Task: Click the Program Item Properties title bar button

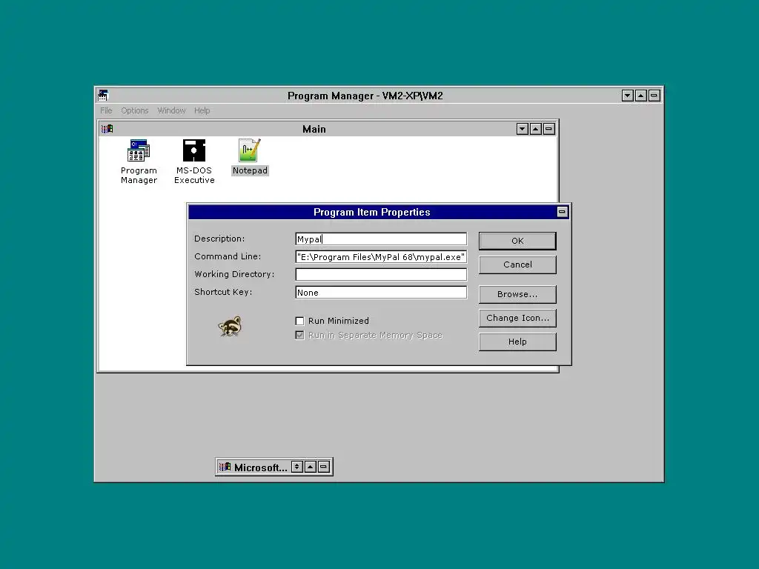Action: tap(562, 212)
